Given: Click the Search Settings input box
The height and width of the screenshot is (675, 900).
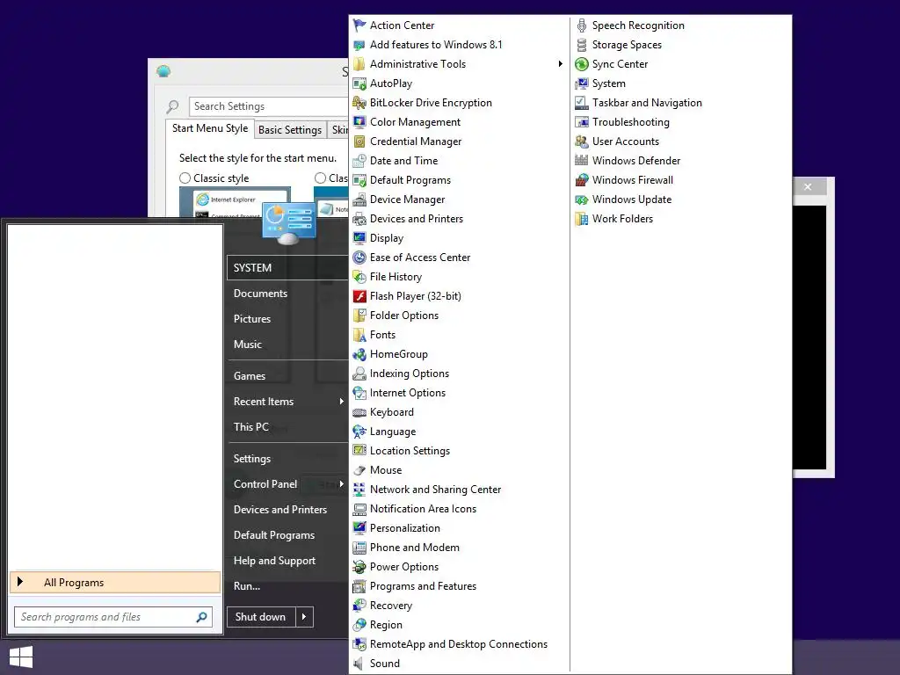Looking at the screenshot, I should [269, 106].
